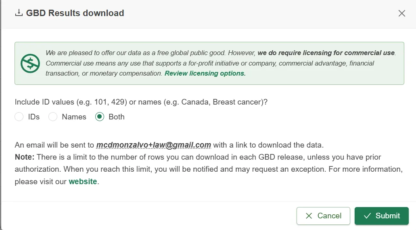Submit the download request
416x230 pixels.
pyautogui.click(x=381, y=216)
